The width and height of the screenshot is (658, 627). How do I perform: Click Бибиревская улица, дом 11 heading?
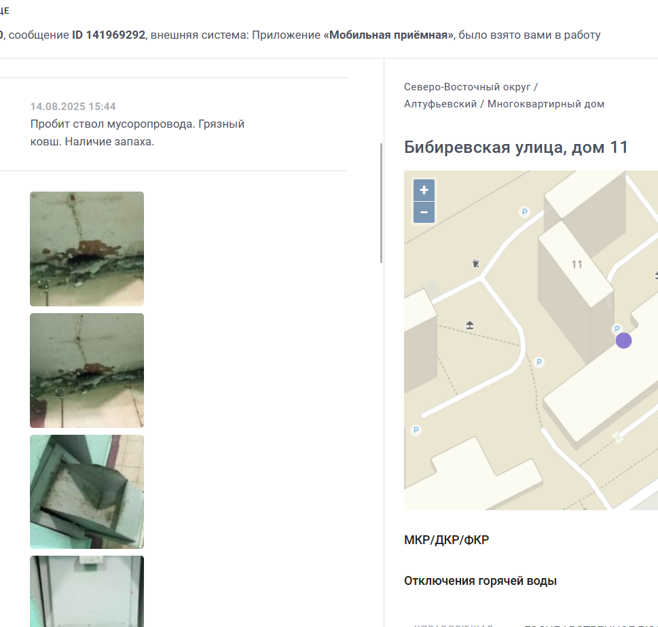[516, 147]
